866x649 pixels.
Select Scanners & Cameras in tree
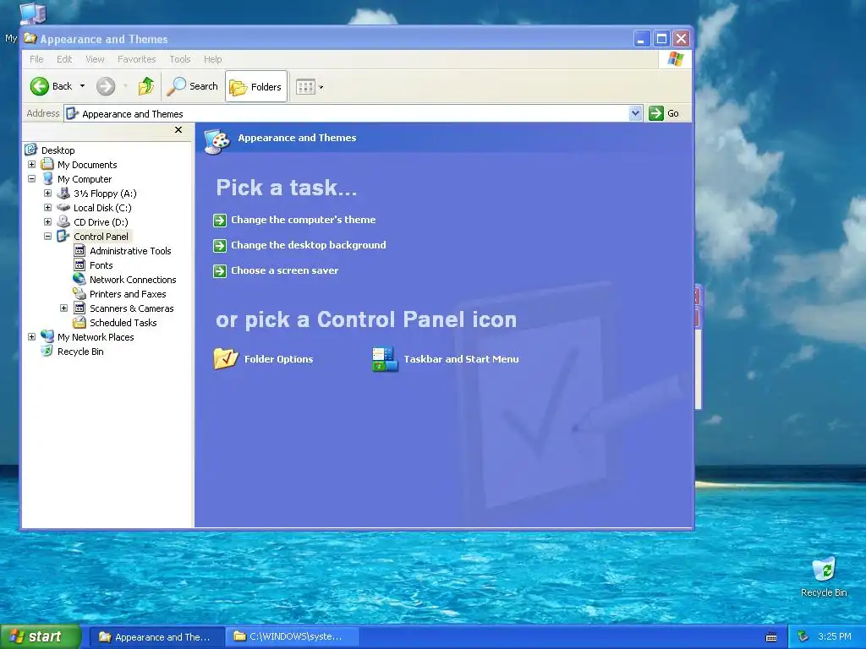click(x=131, y=308)
